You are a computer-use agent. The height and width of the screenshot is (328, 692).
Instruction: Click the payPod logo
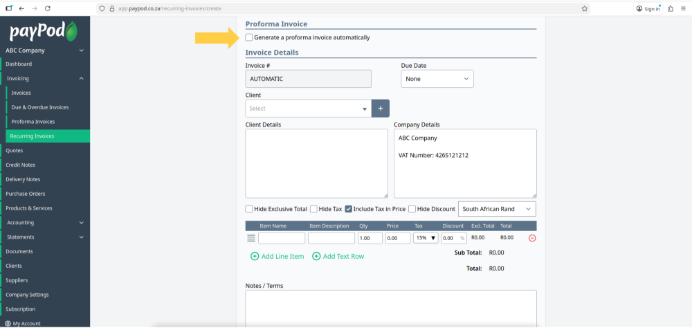tap(44, 30)
